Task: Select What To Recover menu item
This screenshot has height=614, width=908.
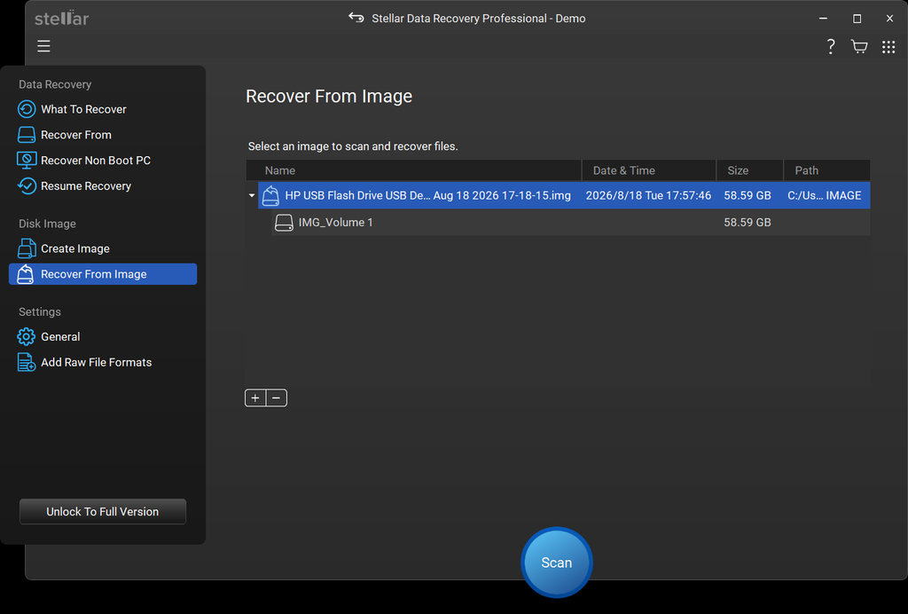Action: point(83,109)
